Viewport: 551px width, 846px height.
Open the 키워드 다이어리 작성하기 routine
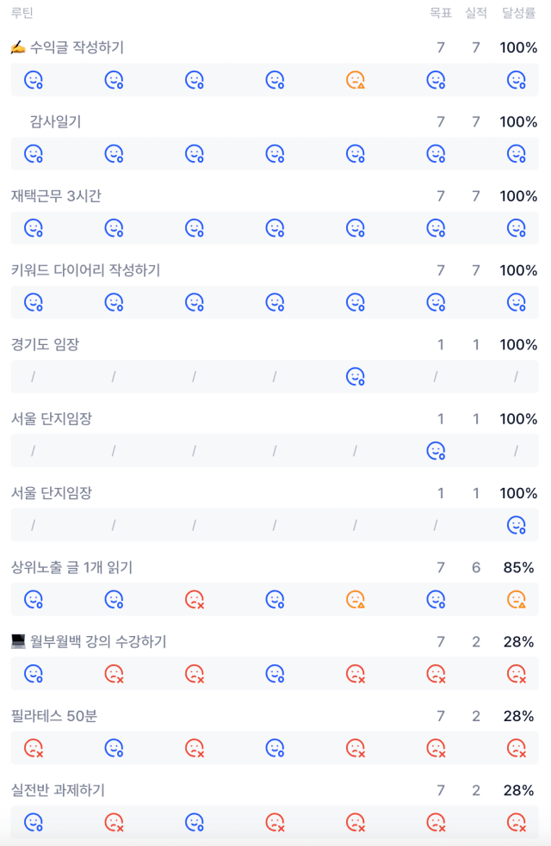click(86, 270)
